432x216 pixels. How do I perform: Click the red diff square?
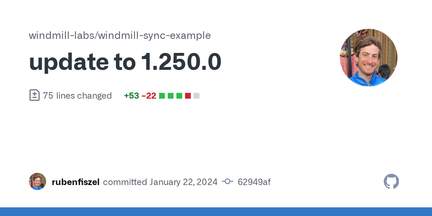coord(188,96)
